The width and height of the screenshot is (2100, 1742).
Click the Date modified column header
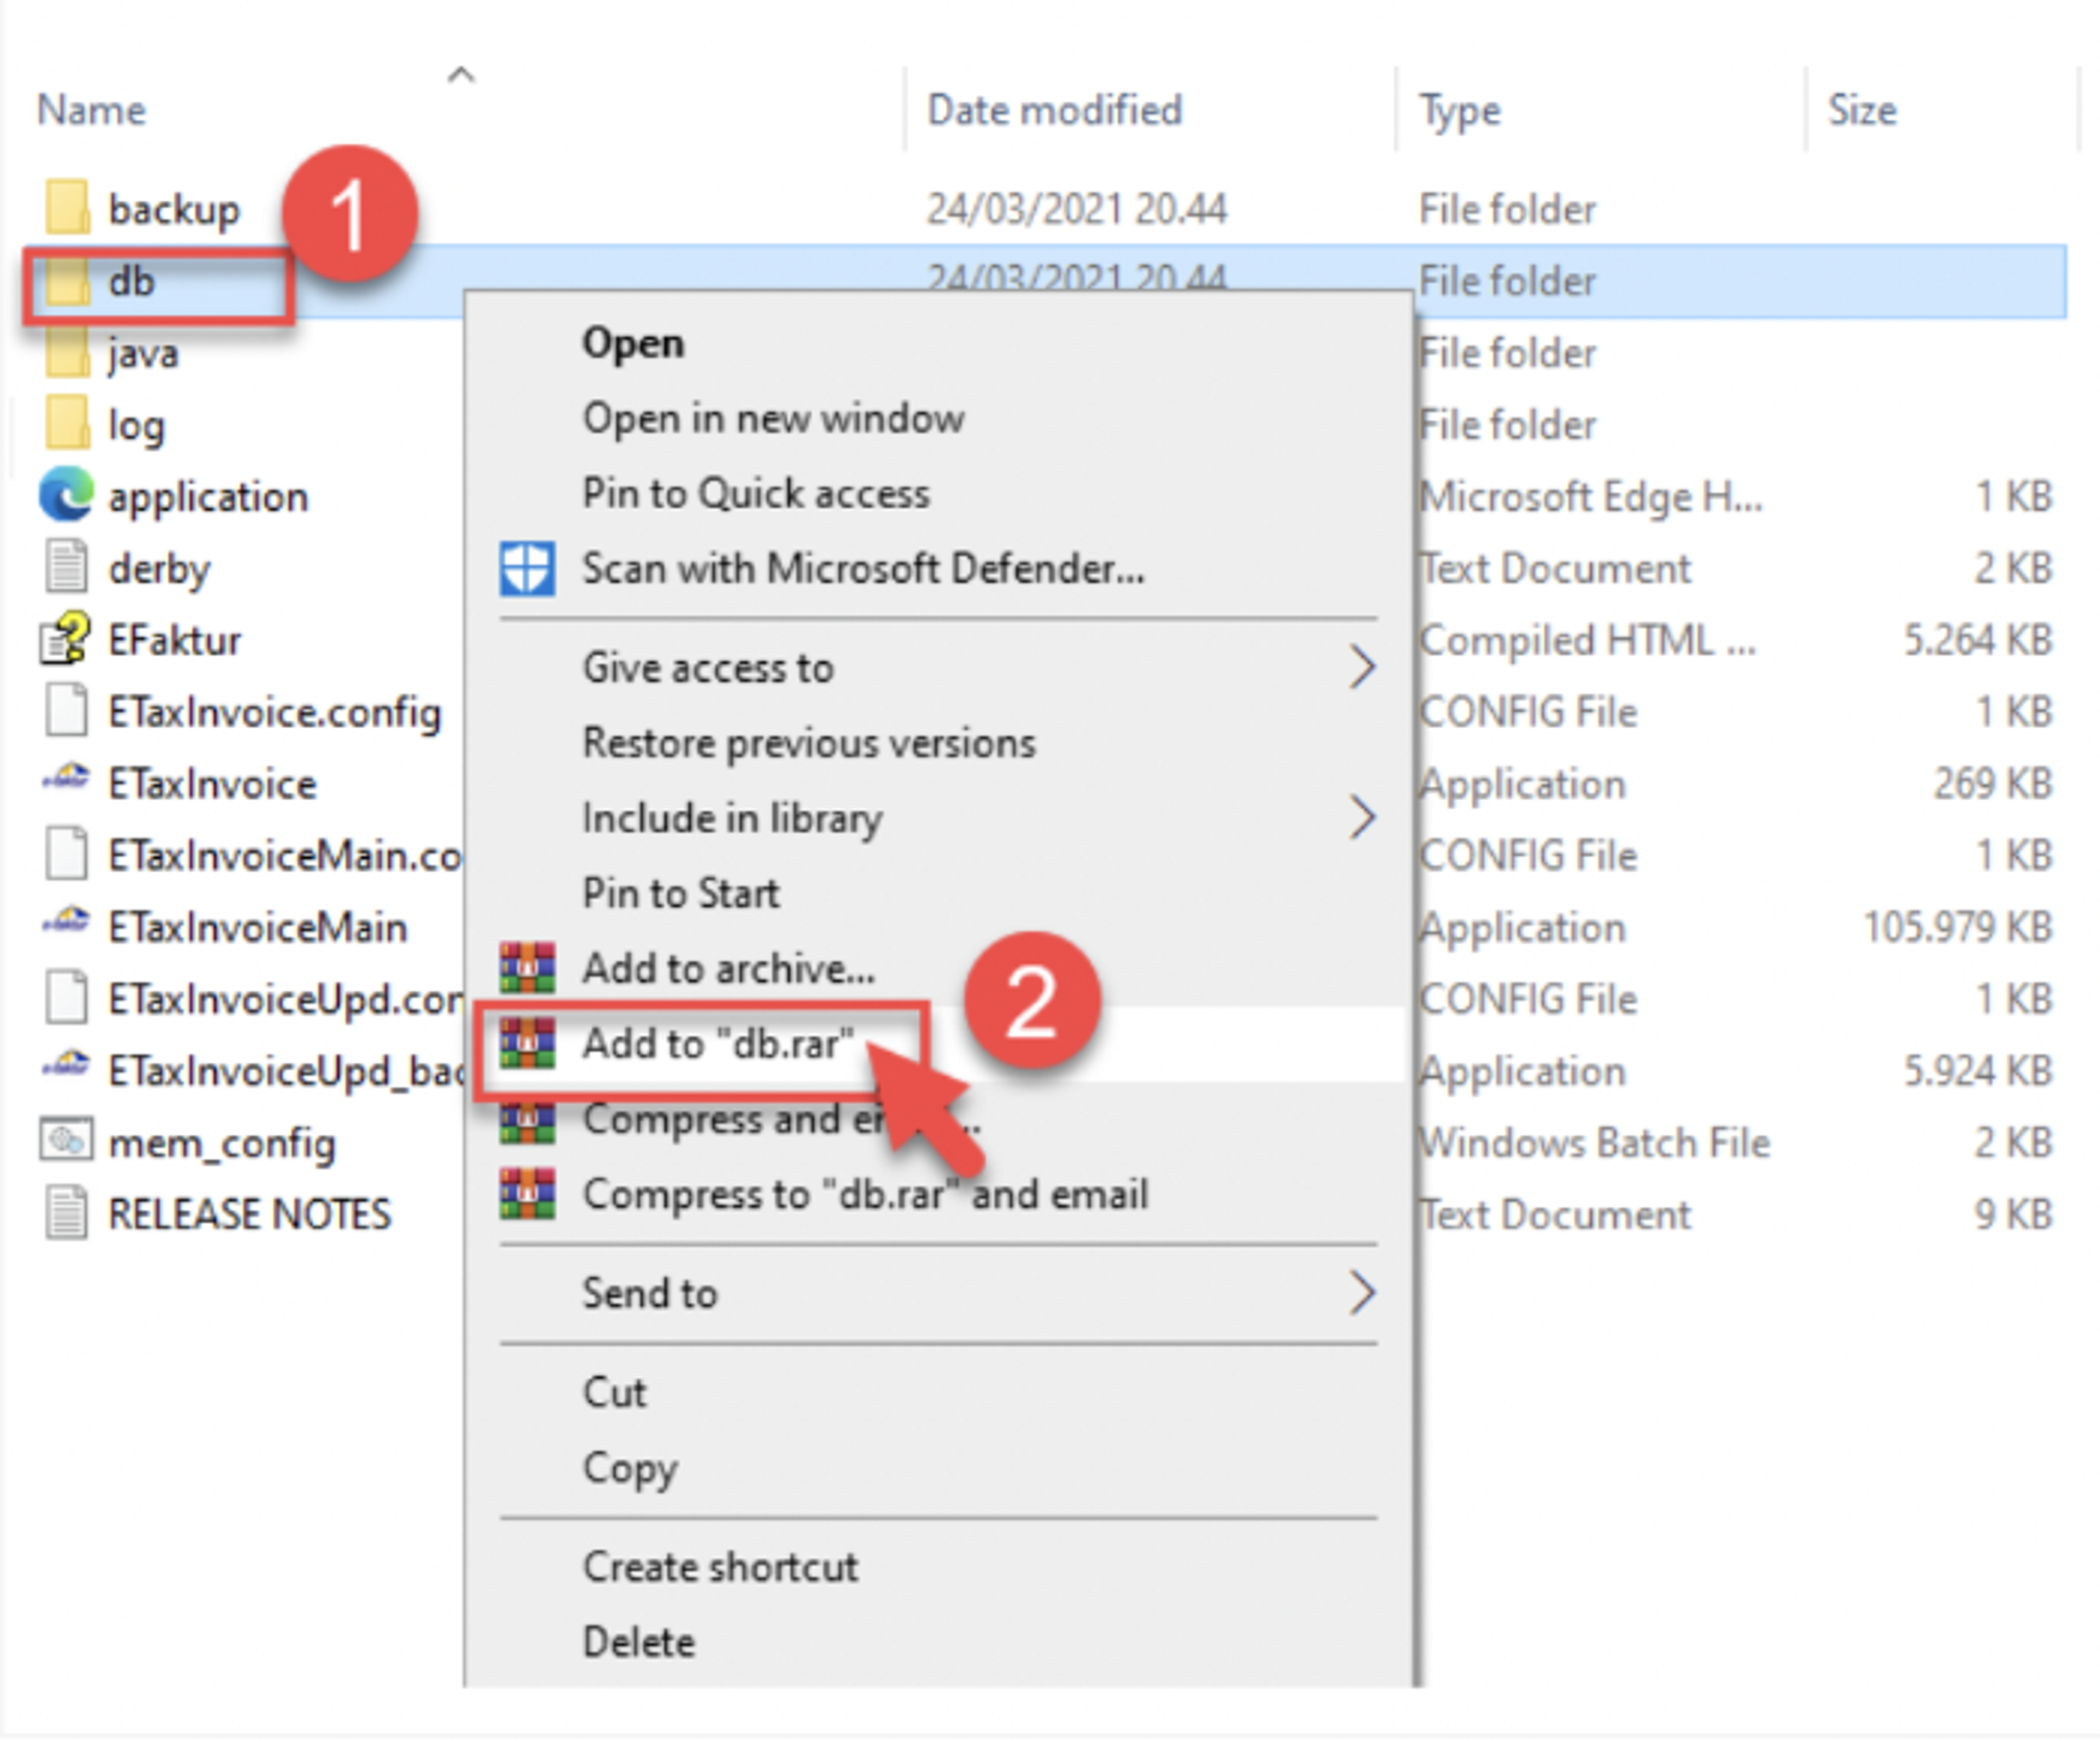[1054, 110]
